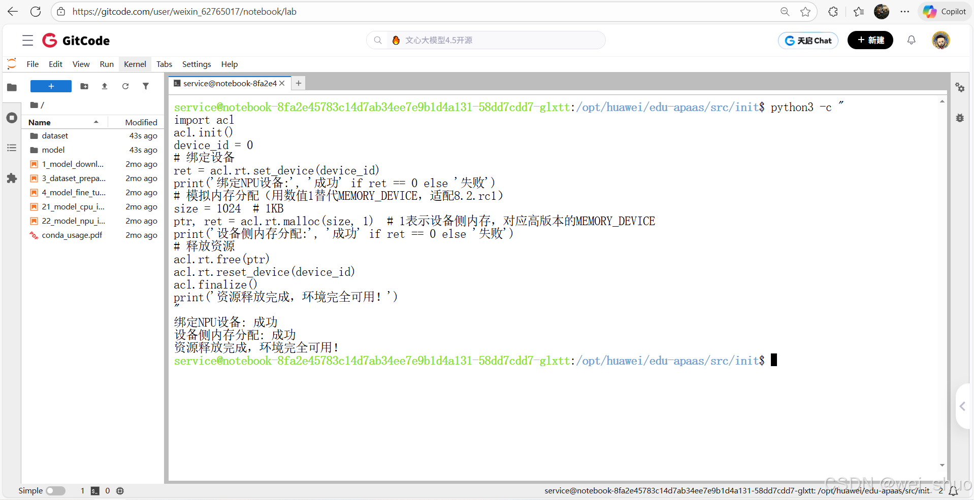Launch Copilot in the browser
974x500 pixels.
pyautogui.click(x=945, y=11)
